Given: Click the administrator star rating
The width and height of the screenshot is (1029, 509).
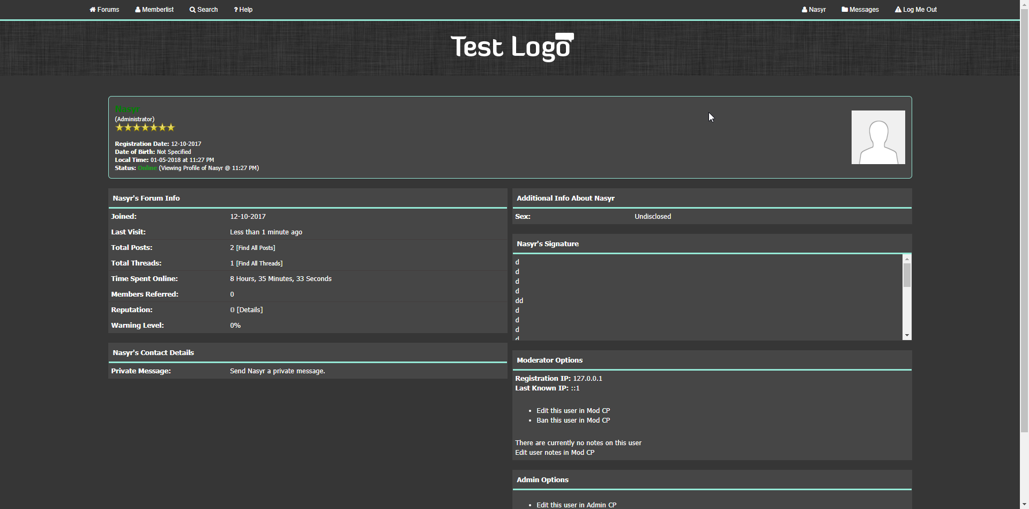Looking at the screenshot, I should pos(145,128).
